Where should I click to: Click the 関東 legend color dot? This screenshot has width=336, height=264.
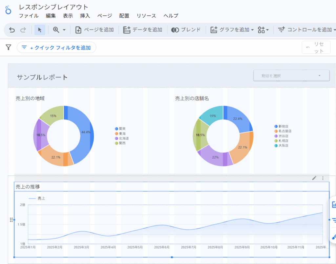coord(116,129)
